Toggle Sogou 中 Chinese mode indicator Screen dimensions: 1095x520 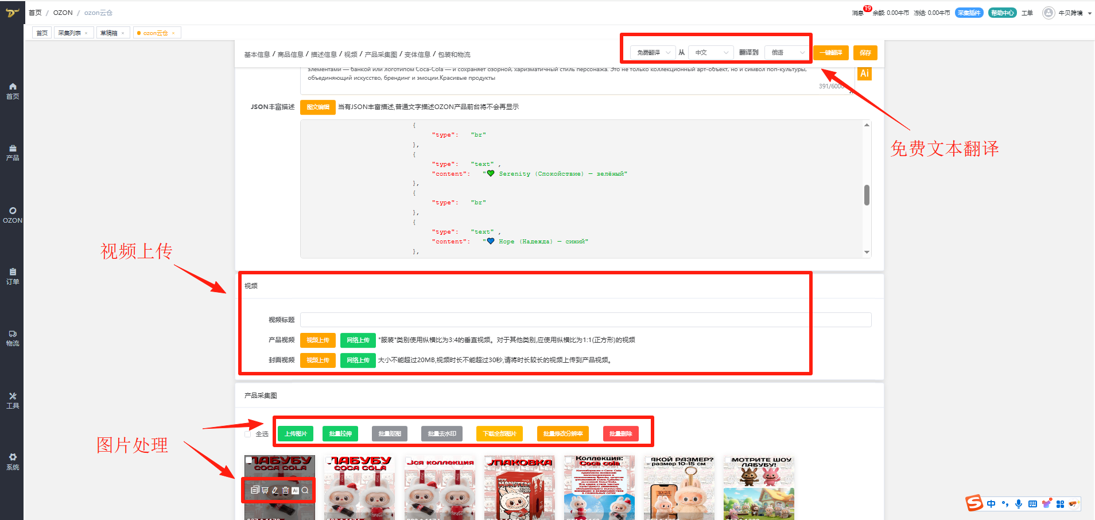click(991, 504)
